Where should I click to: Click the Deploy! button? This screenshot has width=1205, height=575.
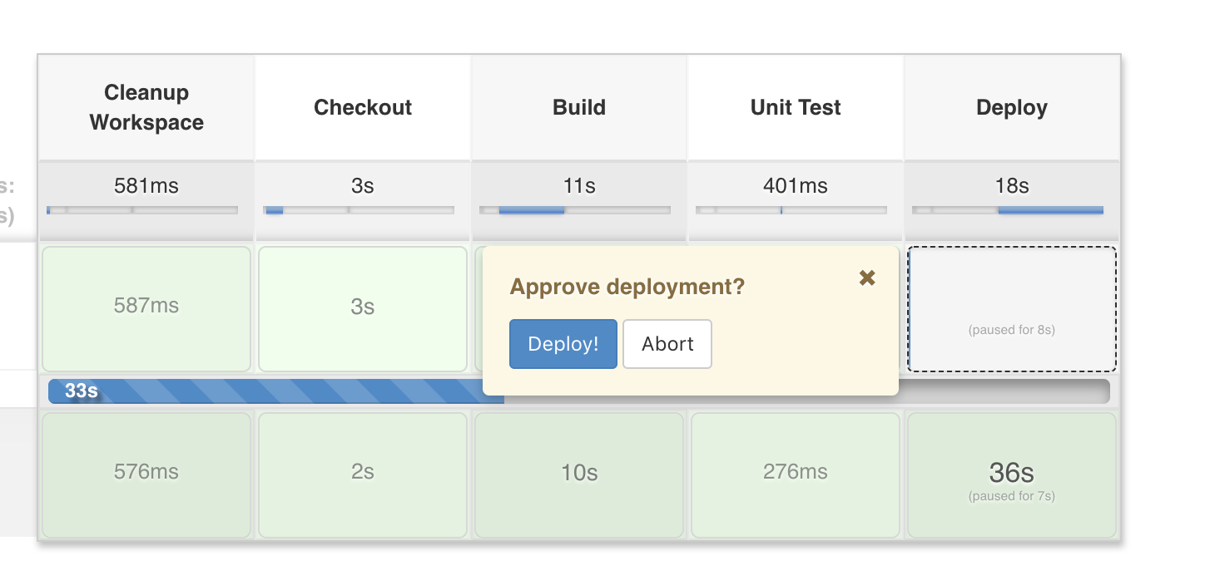point(563,344)
